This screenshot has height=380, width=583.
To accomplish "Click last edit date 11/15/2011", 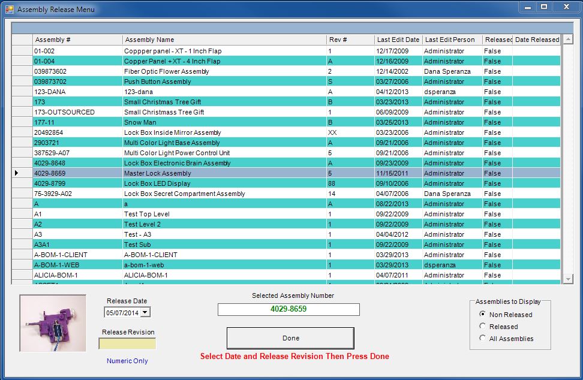I will 392,173.
